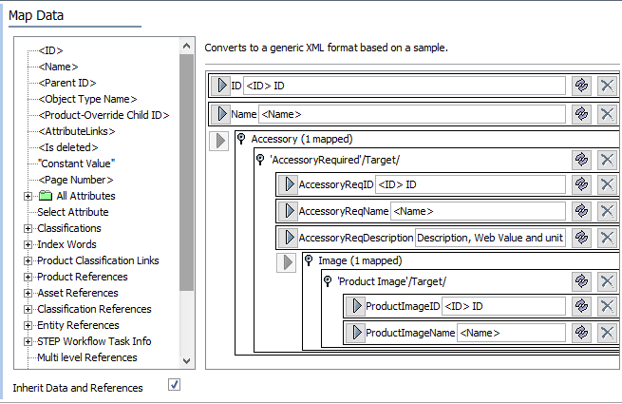Click the arrow button next to Image group
Screen dimensions: 622x404
pos(288,261)
